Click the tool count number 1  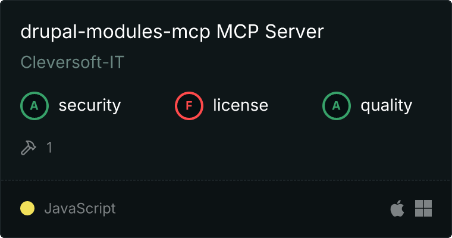pyautogui.click(x=49, y=148)
